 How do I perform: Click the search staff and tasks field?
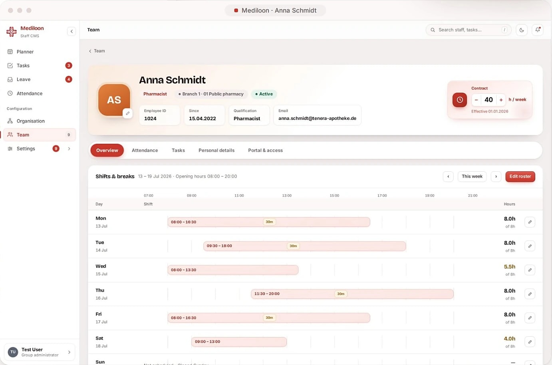(469, 30)
